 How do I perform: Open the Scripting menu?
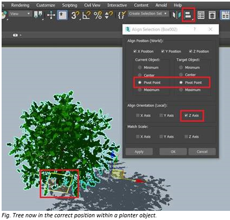click(x=70, y=5)
